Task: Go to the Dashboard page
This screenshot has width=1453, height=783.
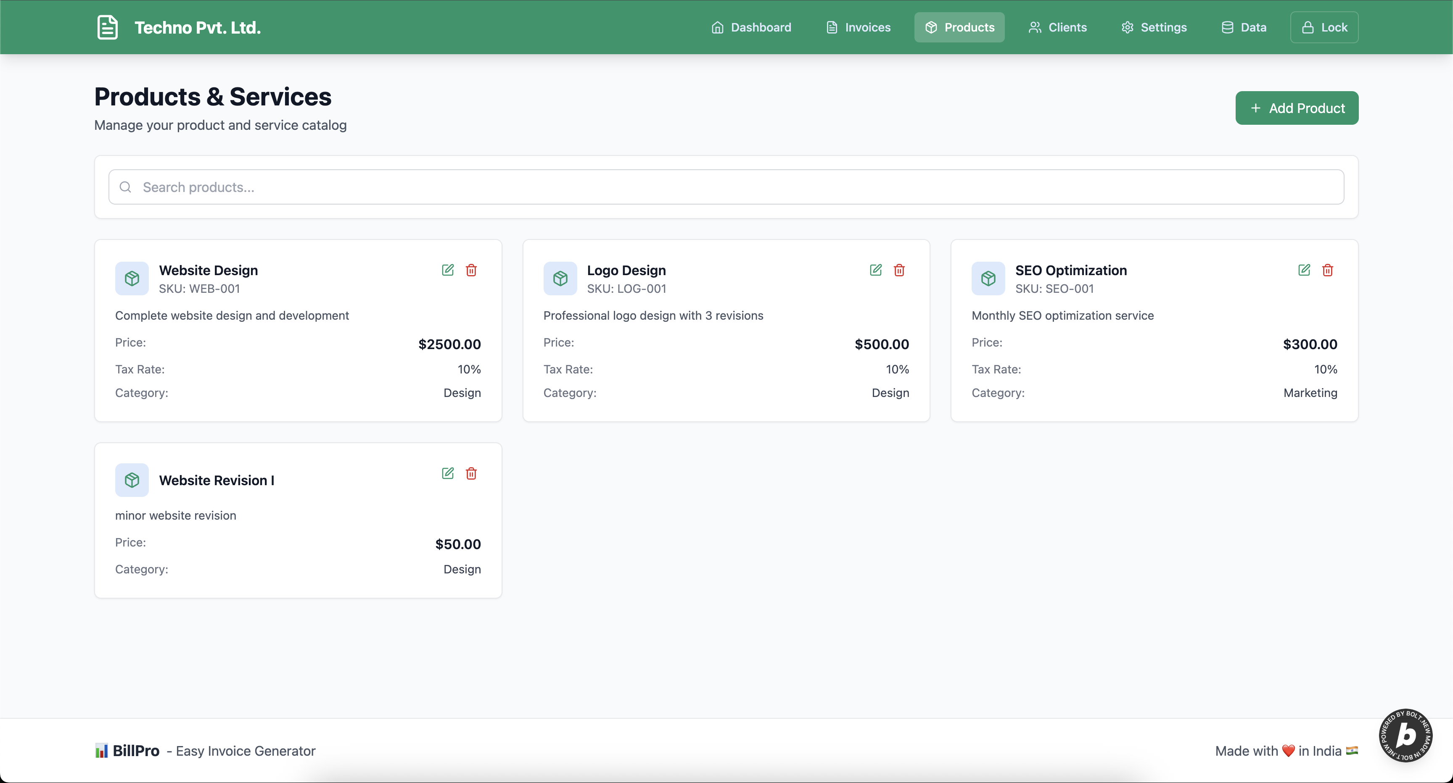Action: [x=751, y=27]
